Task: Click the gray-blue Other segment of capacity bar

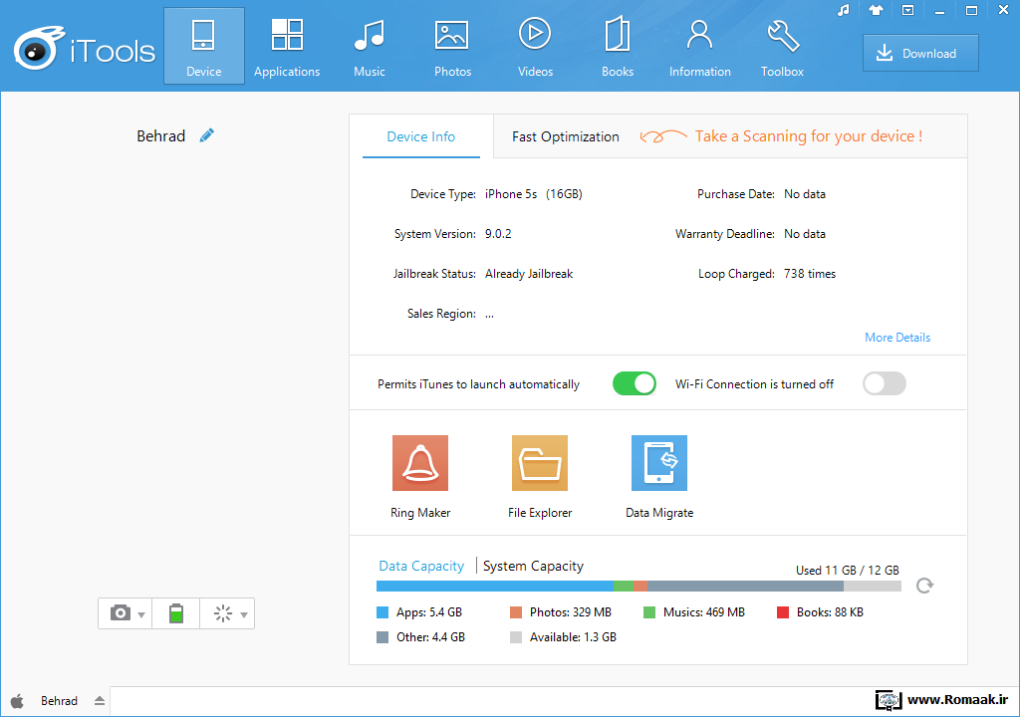Action: [x=745, y=587]
